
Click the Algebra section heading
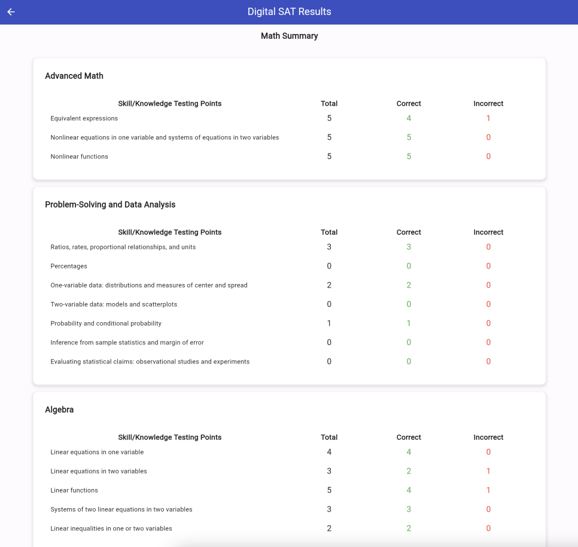pos(59,410)
